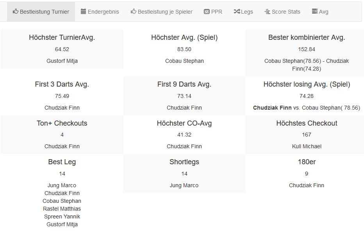Click Spreen Yannik in the Best Leg list
The width and height of the screenshot is (364, 236).
[x=62, y=216]
